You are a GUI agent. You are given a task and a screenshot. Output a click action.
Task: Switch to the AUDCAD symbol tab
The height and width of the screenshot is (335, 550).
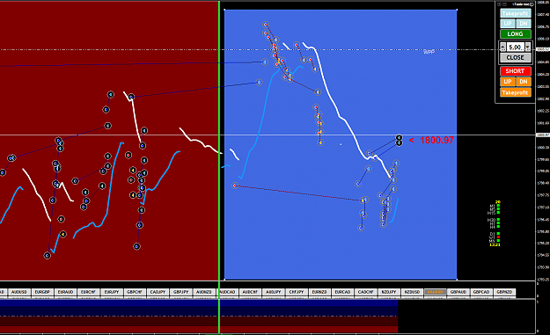[x=227, y=292]
